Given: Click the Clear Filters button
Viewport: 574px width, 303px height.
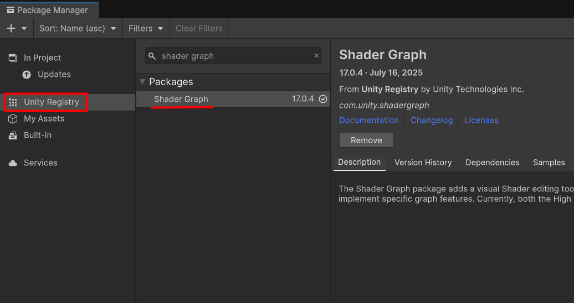Looking at the screenshot, I should [x=199, y=28].
